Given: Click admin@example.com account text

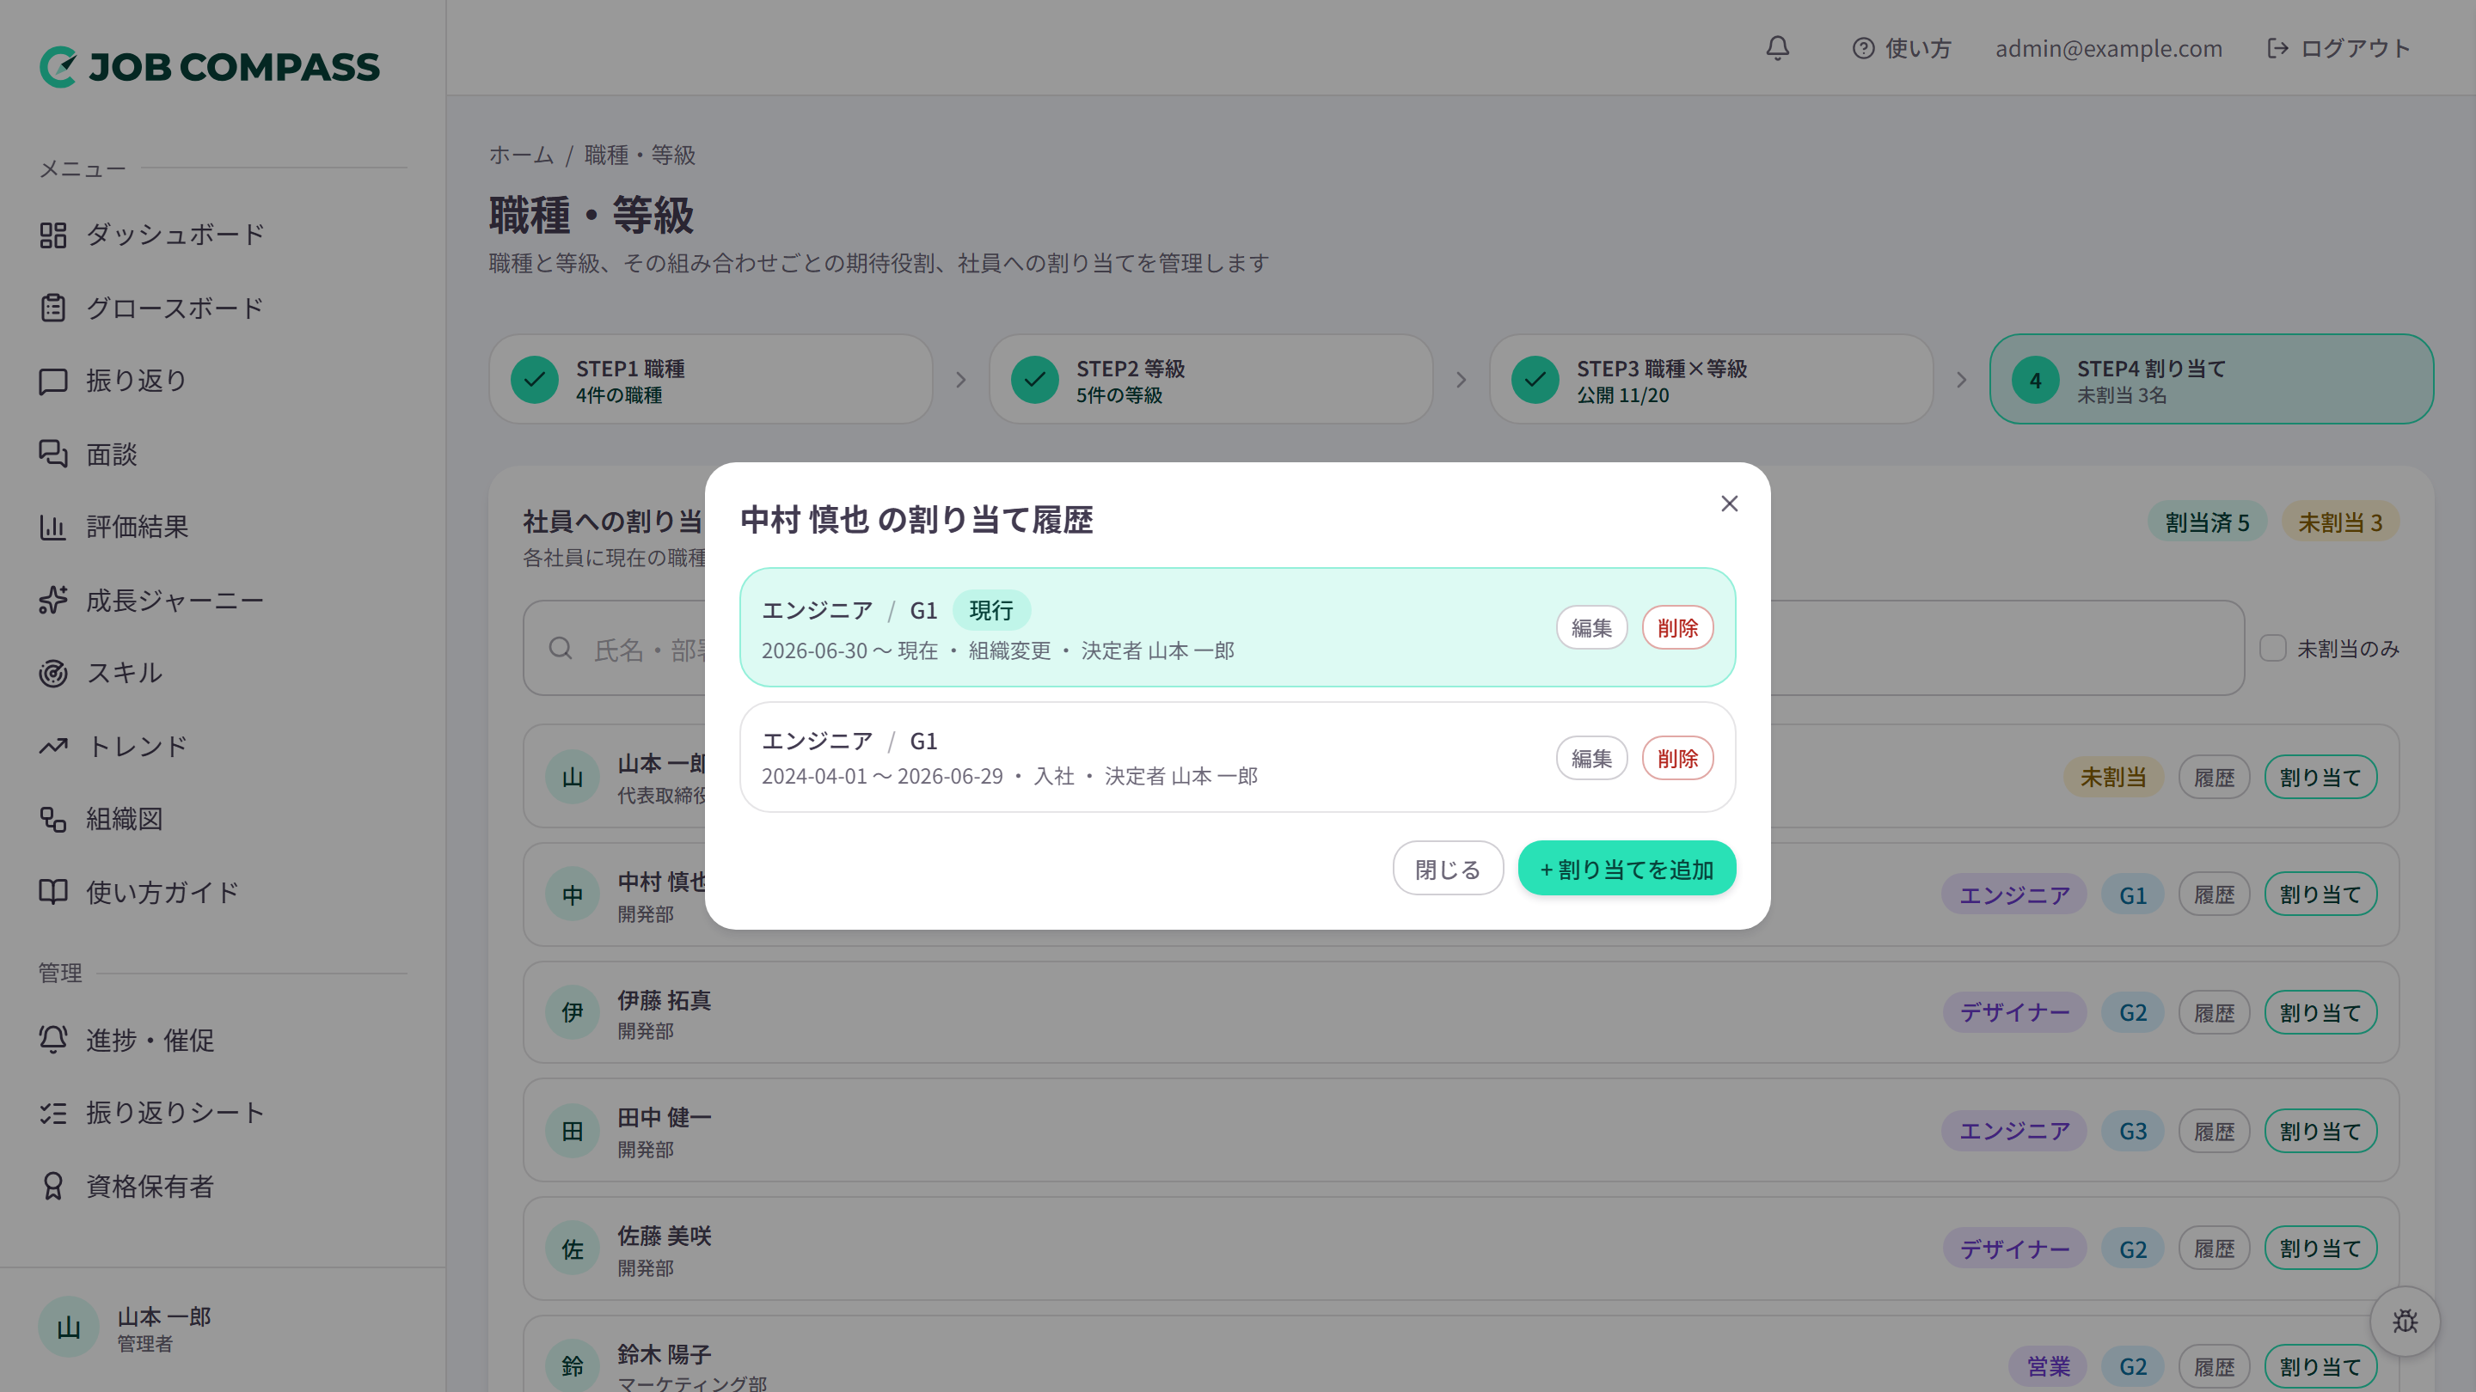Looking at the screenshot, I should pos(2108,48).
